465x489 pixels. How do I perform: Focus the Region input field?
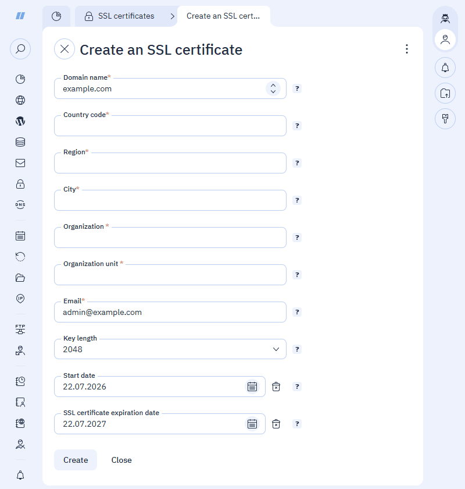170,163
